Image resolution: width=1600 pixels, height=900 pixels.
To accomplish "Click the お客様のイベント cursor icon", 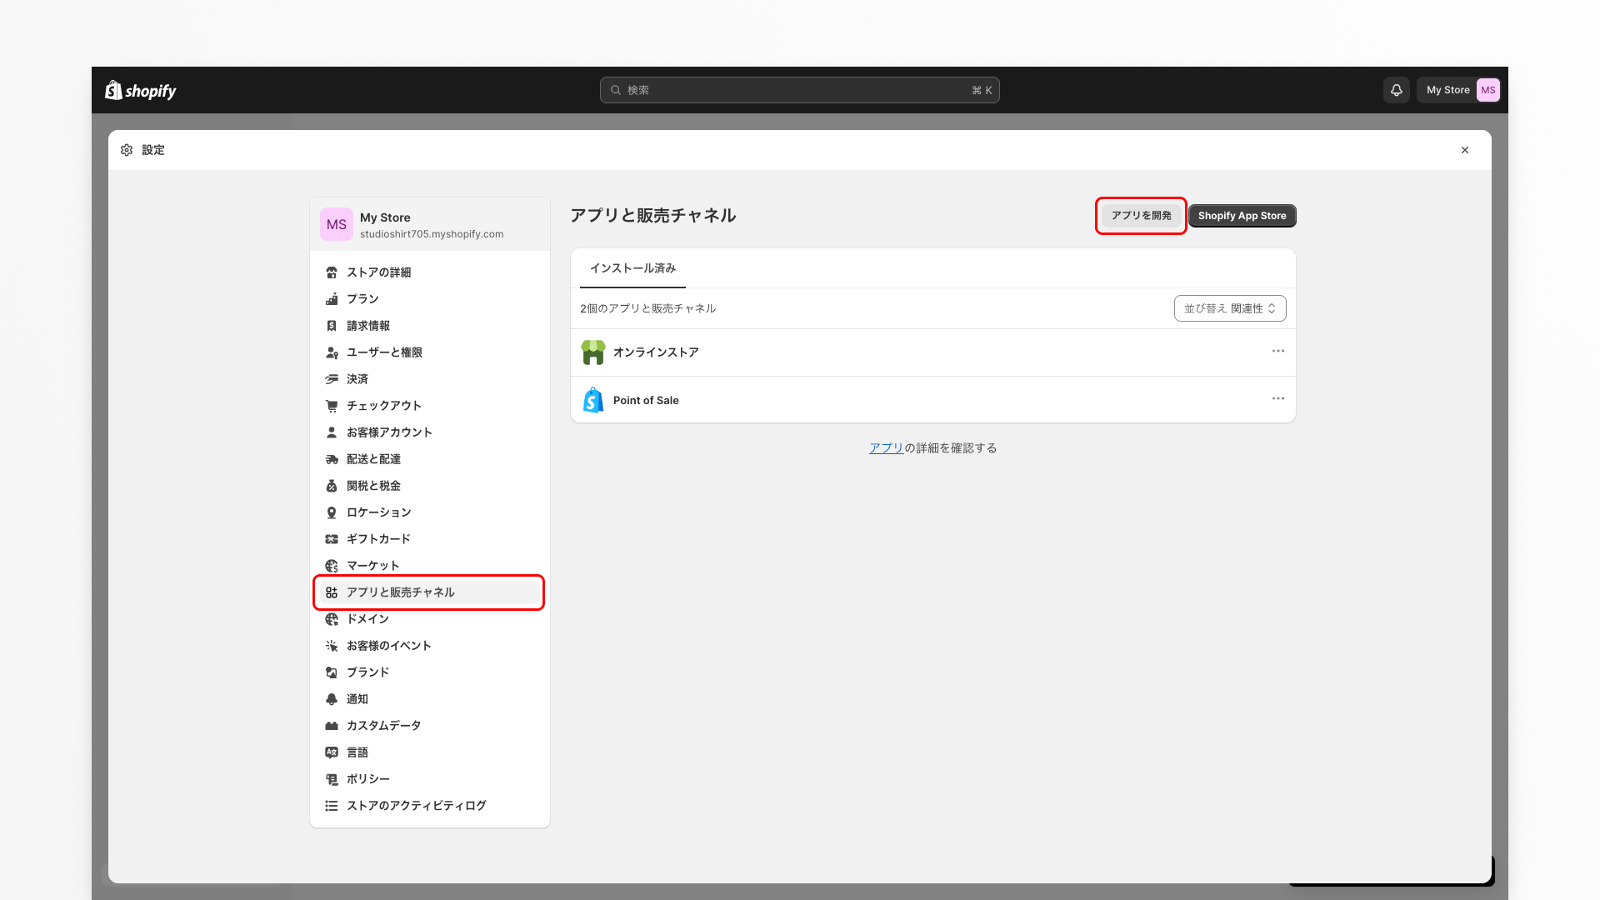I will pos(332,646).
